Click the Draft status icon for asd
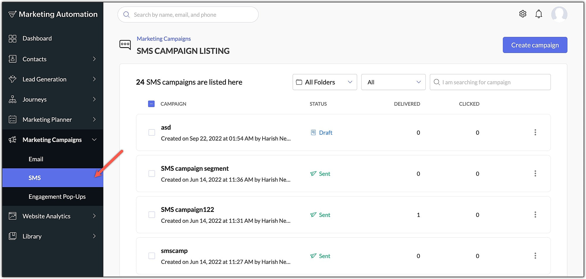The image size is (586, 279). pyautogui.click(x=313, y=133)
